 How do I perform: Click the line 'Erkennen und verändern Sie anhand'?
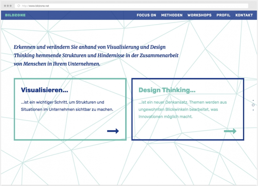click(x=55, y=47)
